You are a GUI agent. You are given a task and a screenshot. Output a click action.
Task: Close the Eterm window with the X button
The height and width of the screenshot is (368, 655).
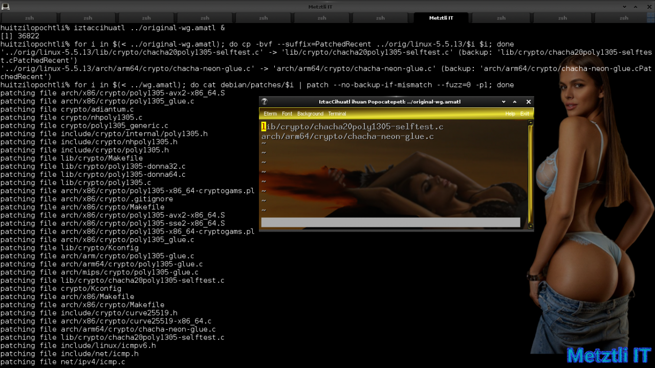tap(529, 102)
